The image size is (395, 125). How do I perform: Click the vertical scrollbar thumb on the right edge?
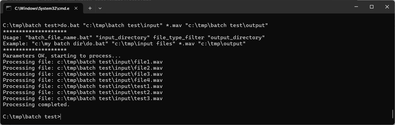point(393,114)
